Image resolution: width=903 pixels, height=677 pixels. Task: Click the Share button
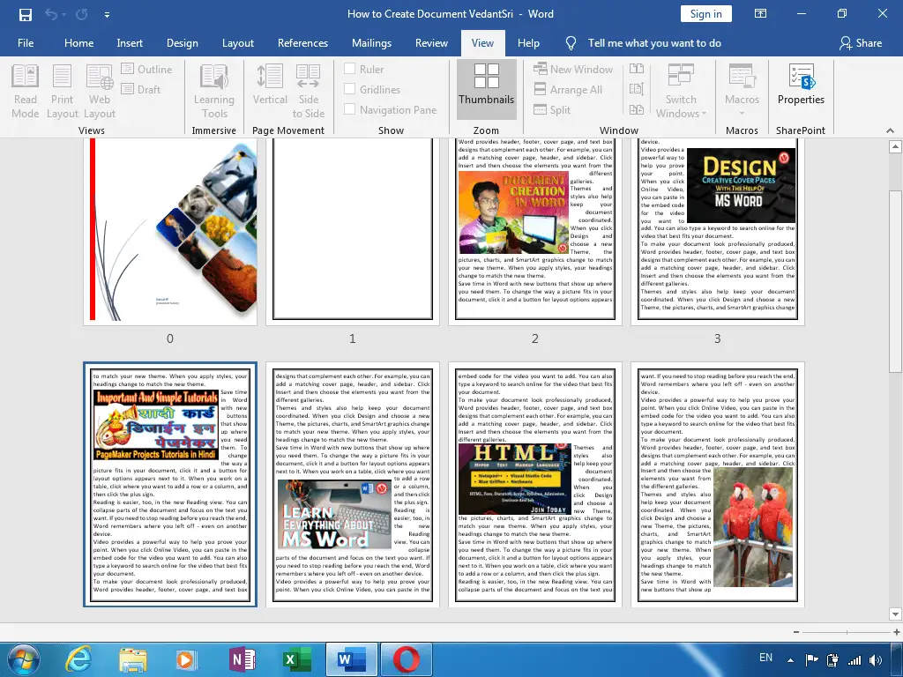(861, 43)
